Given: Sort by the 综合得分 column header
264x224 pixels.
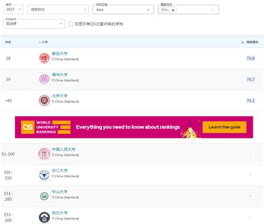Looking at the screenshot, I should [x=250, y=42].
